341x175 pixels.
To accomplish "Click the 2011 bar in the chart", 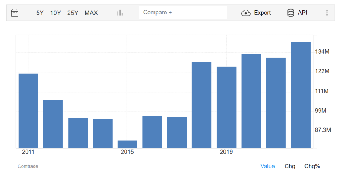I will coord(29,111).
